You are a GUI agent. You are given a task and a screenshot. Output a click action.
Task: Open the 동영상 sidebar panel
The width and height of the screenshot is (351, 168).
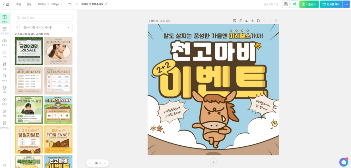(5, 101)
